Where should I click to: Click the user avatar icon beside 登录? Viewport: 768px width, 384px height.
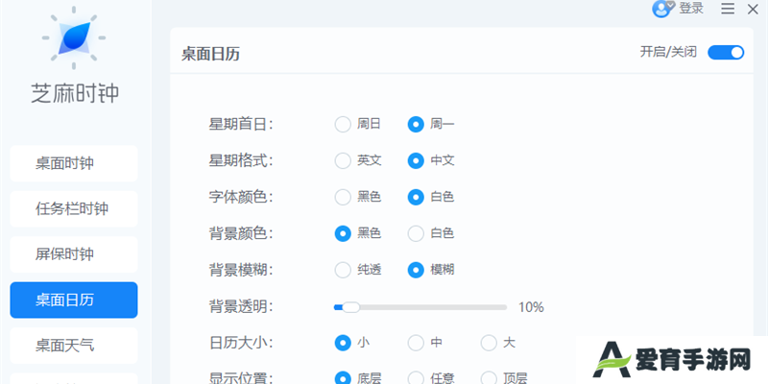(x=663, y=9)
